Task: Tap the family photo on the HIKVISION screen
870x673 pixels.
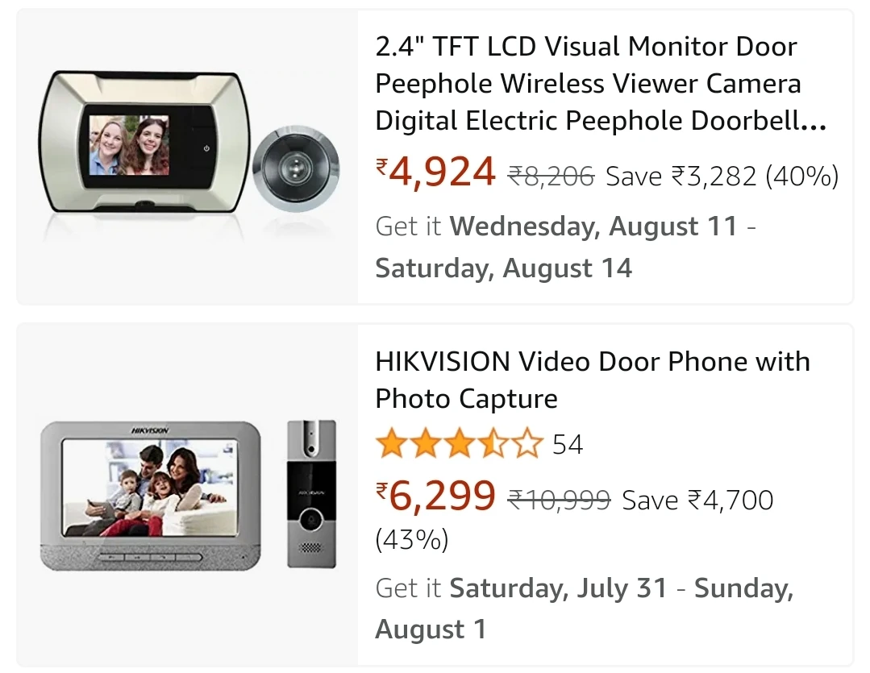Action: pos(151,488)
